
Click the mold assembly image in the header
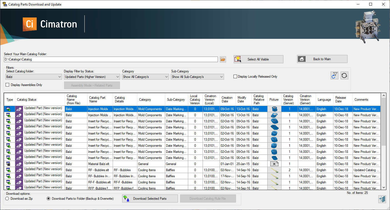(x=368, y=26)
